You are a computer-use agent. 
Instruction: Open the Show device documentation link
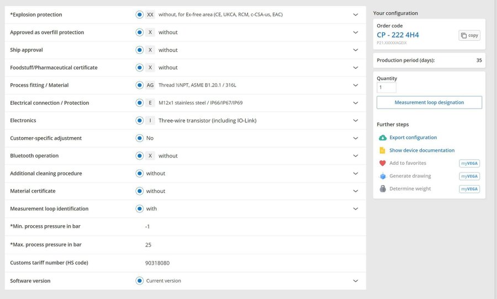(x=422, y=150)
